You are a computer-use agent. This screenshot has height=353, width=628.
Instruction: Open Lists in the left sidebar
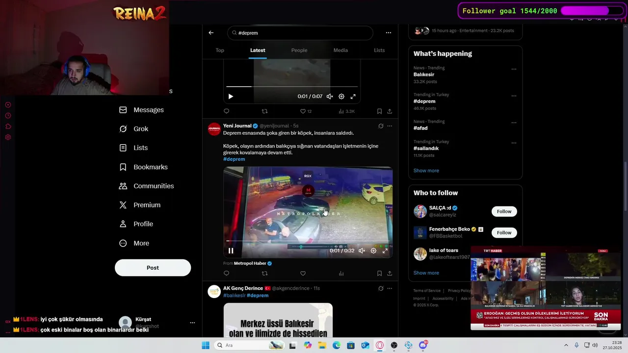coord(133,148)
